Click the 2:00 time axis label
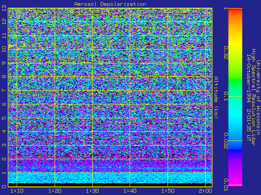The width and height of the screenshot is (261, 195). (206, 191)
